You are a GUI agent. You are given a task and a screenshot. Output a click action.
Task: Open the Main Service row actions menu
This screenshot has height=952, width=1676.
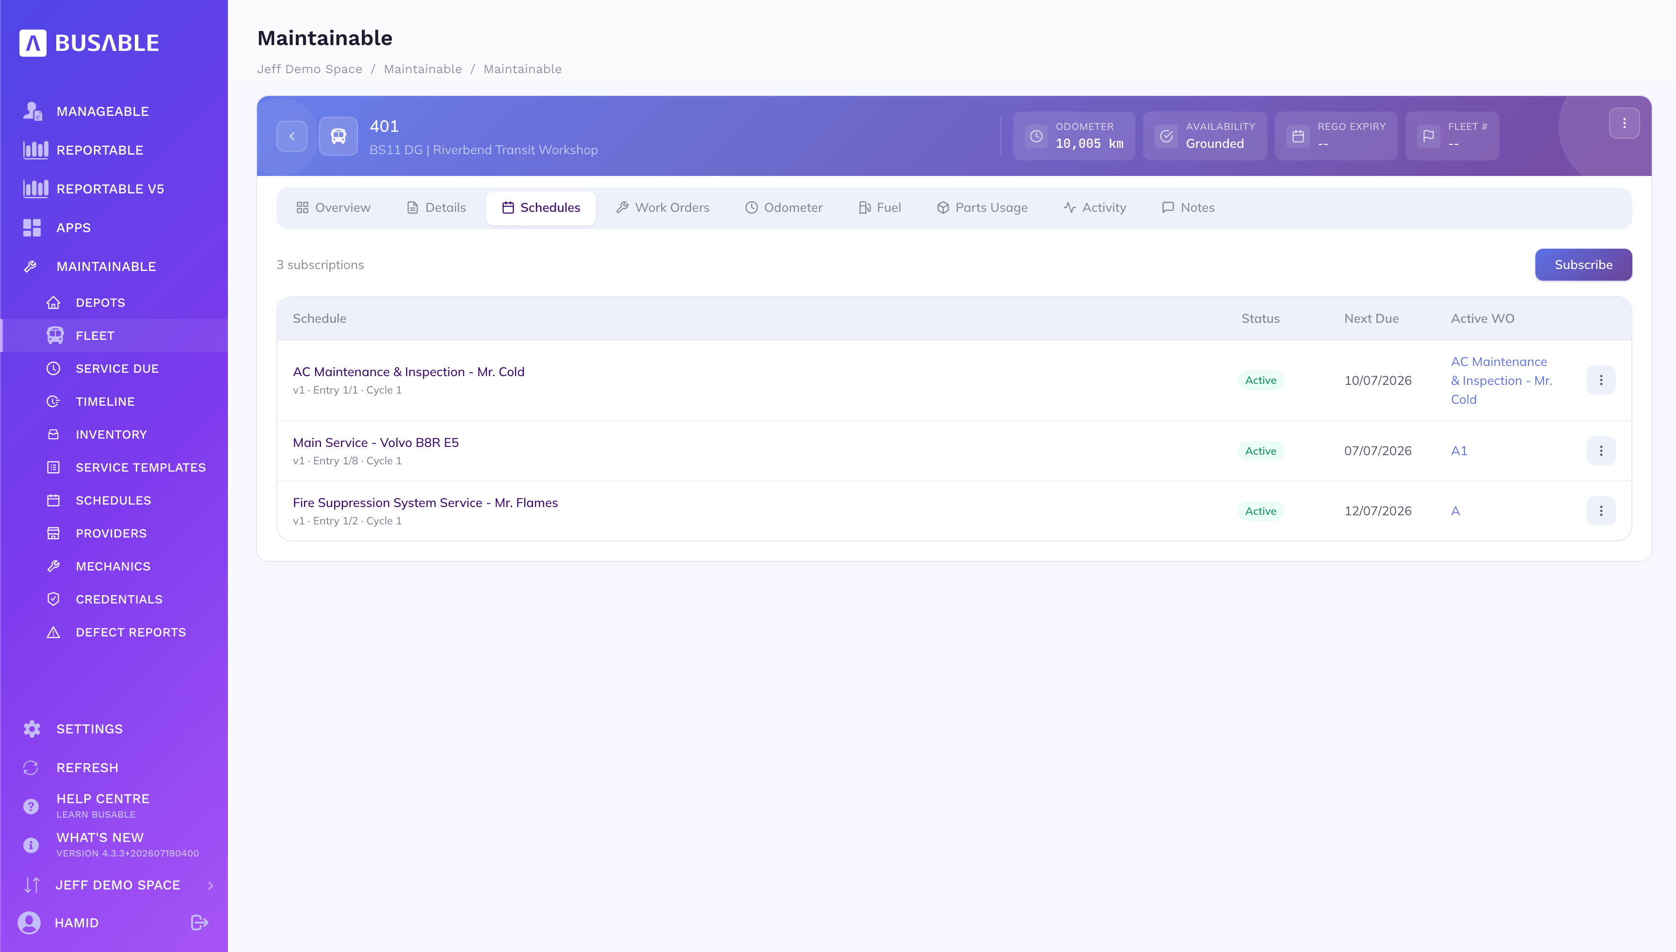pos(1601,450)
